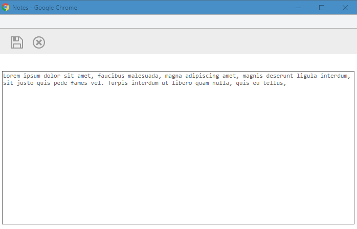Click the word "malesuada" in the note

click(144, 76)
